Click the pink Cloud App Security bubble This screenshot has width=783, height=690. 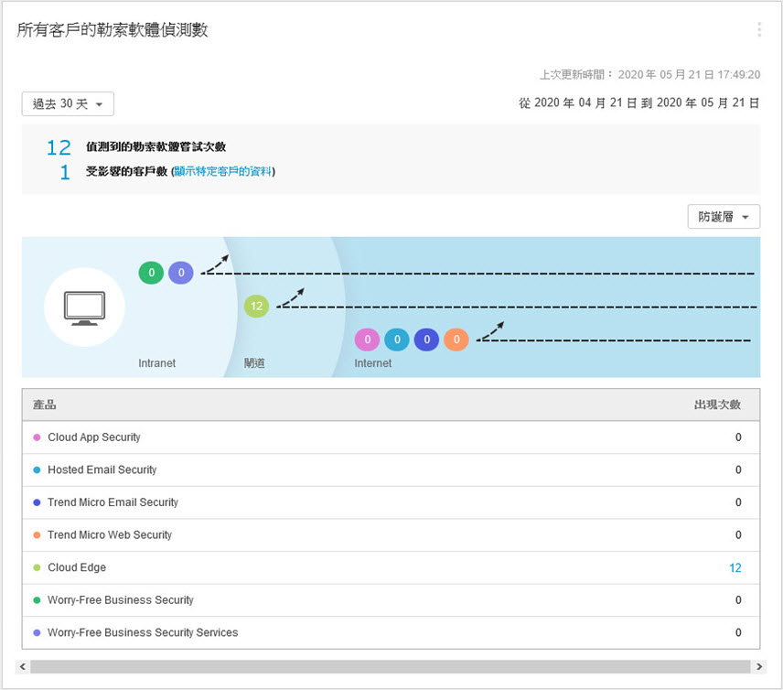coord(367,340)
